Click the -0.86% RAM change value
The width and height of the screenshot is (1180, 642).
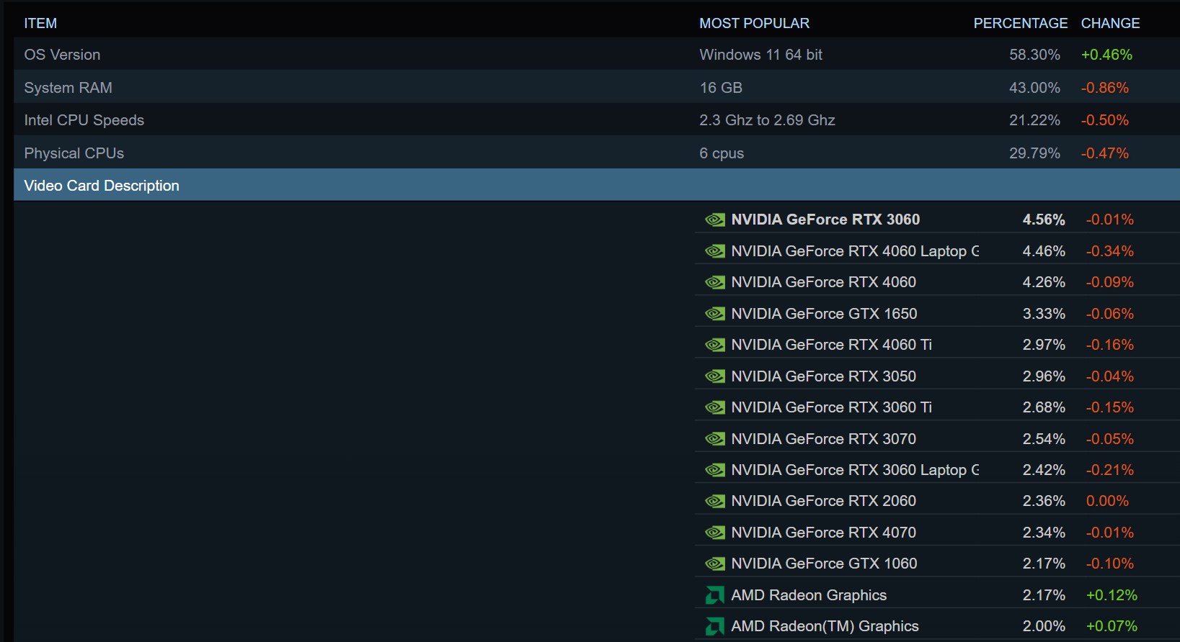[x=1105, y=88]
